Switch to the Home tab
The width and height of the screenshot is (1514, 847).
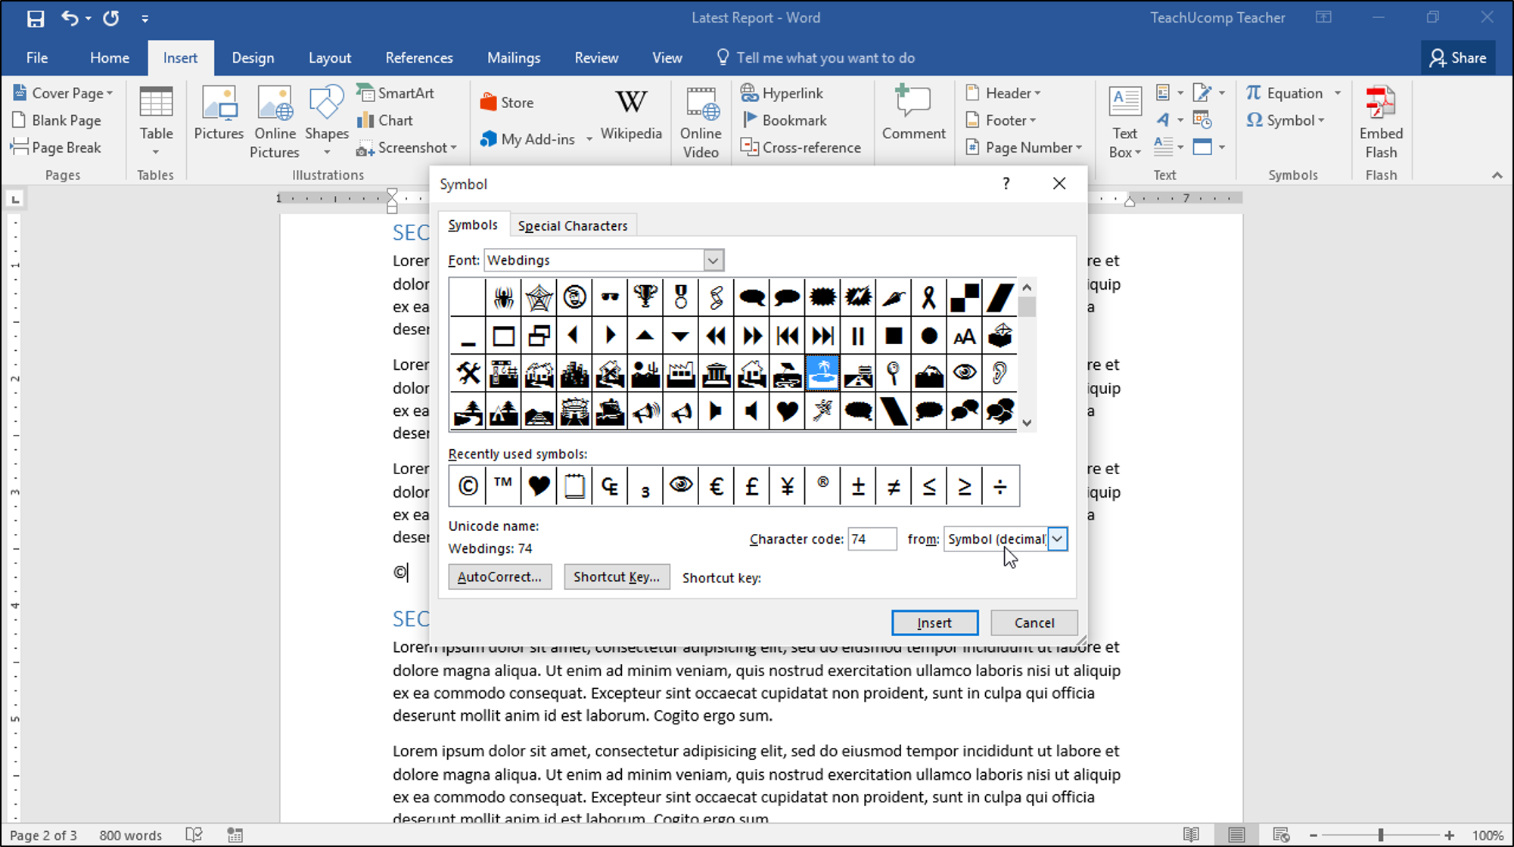110,57
